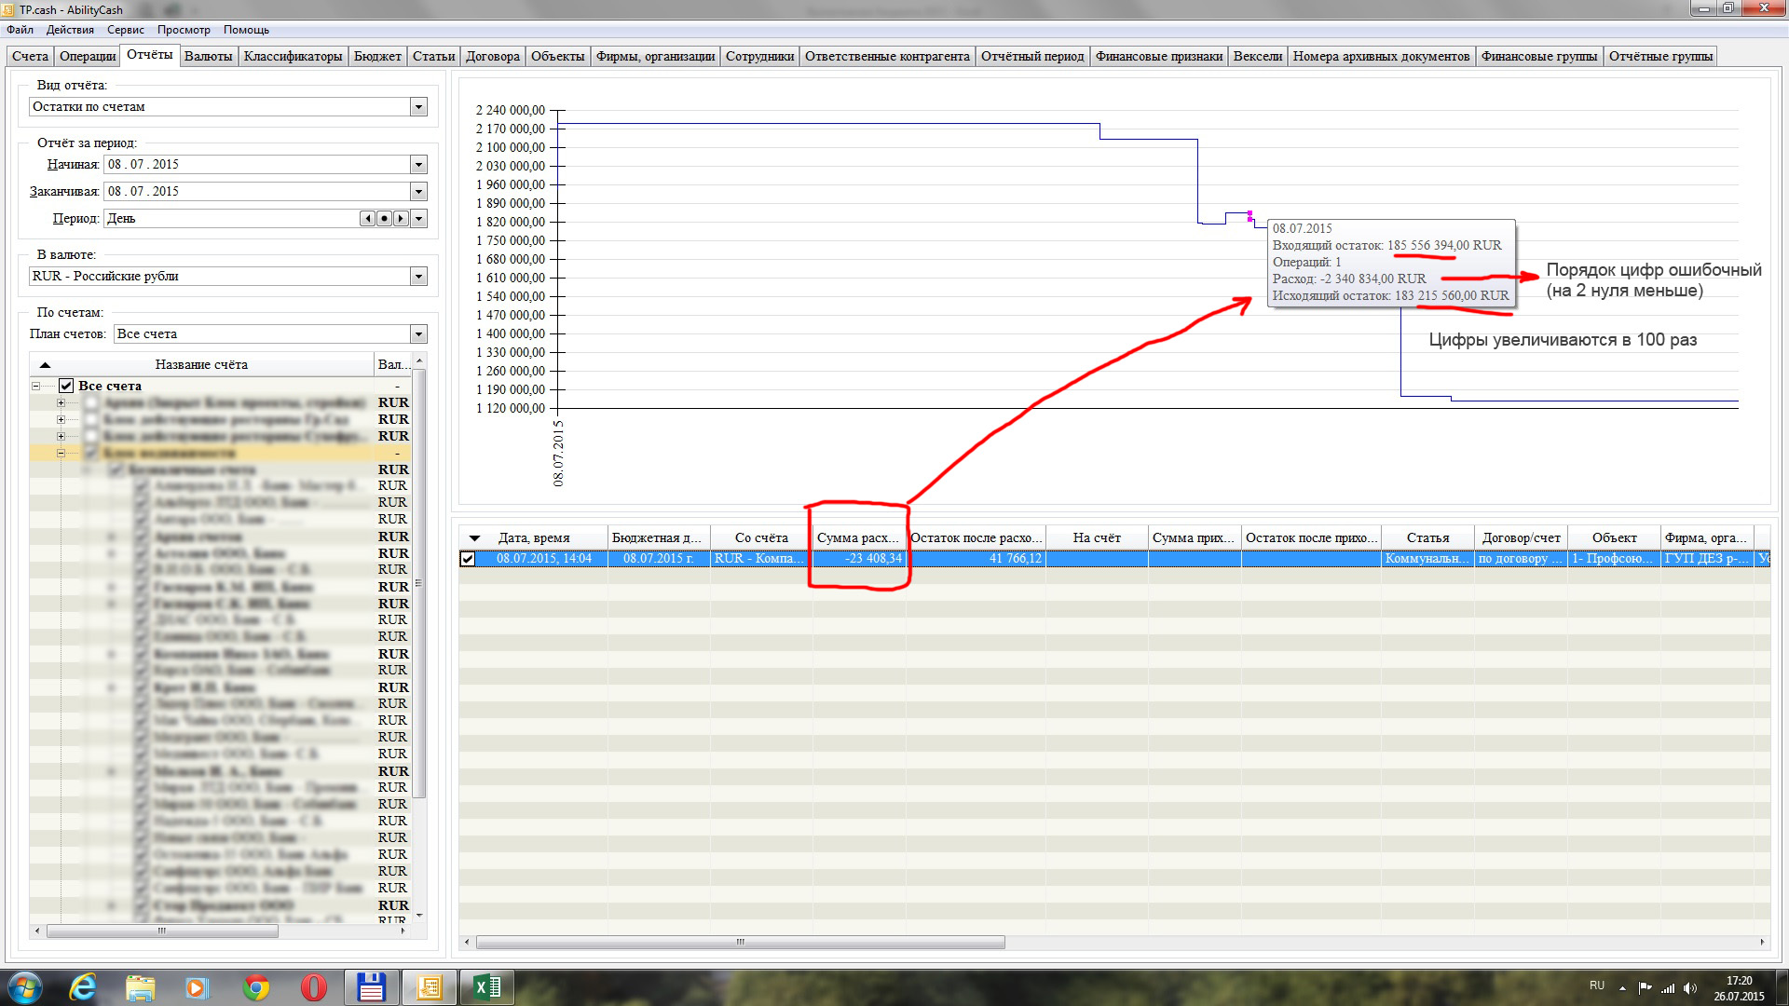Screen dimensions: 1789x1006
Task: Click AbilityCash abacus taskbar icon
Action: (x=430, y=987)
